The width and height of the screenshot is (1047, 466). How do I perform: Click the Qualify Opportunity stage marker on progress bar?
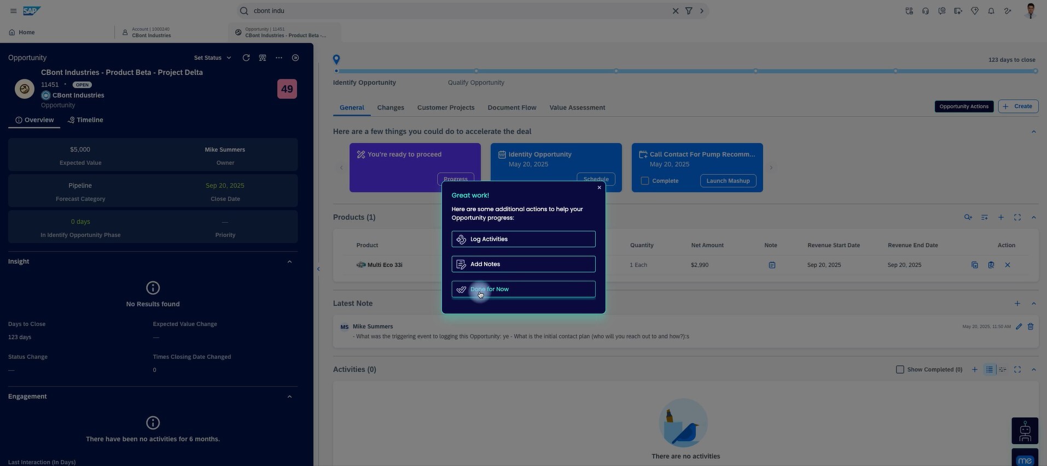tap(476, 71)
